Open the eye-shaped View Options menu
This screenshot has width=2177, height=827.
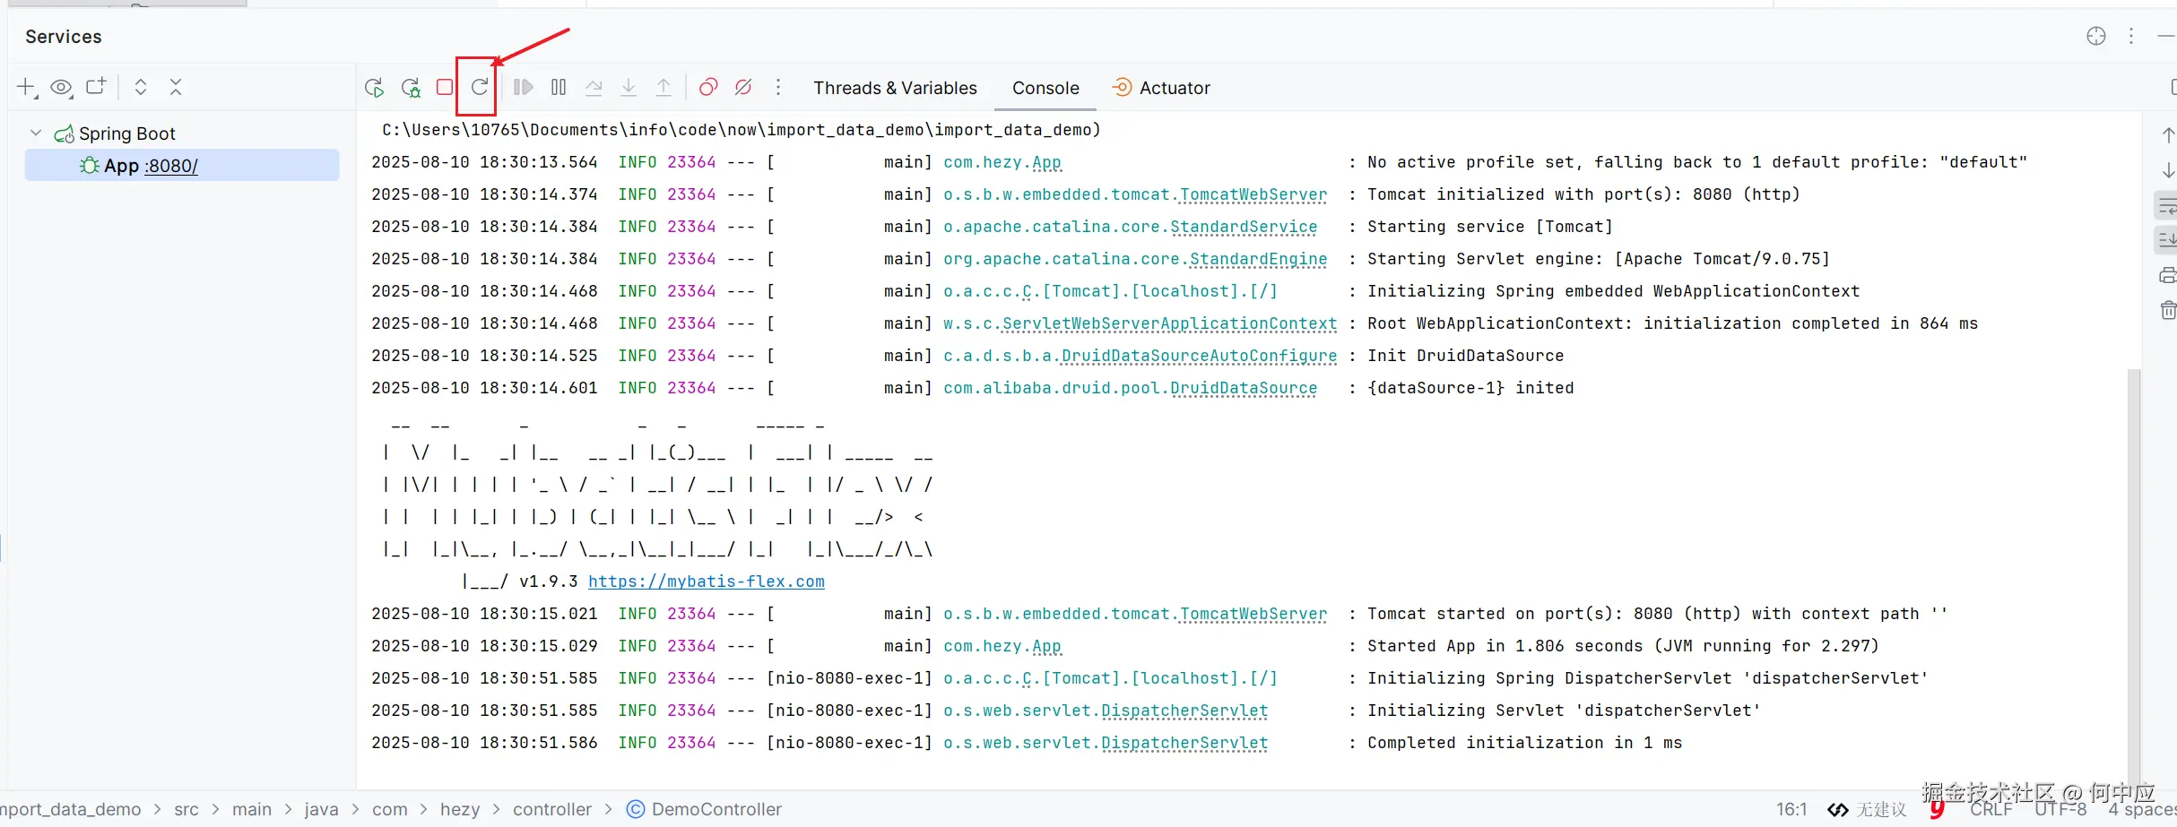[x=61, y=87]
